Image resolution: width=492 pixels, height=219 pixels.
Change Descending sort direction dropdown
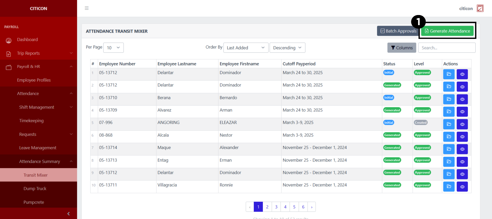coord(287,48)
